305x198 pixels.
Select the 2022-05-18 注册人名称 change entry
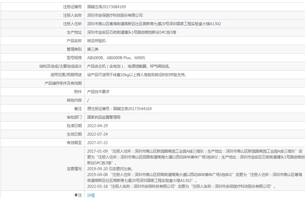[x=181, y=186]
